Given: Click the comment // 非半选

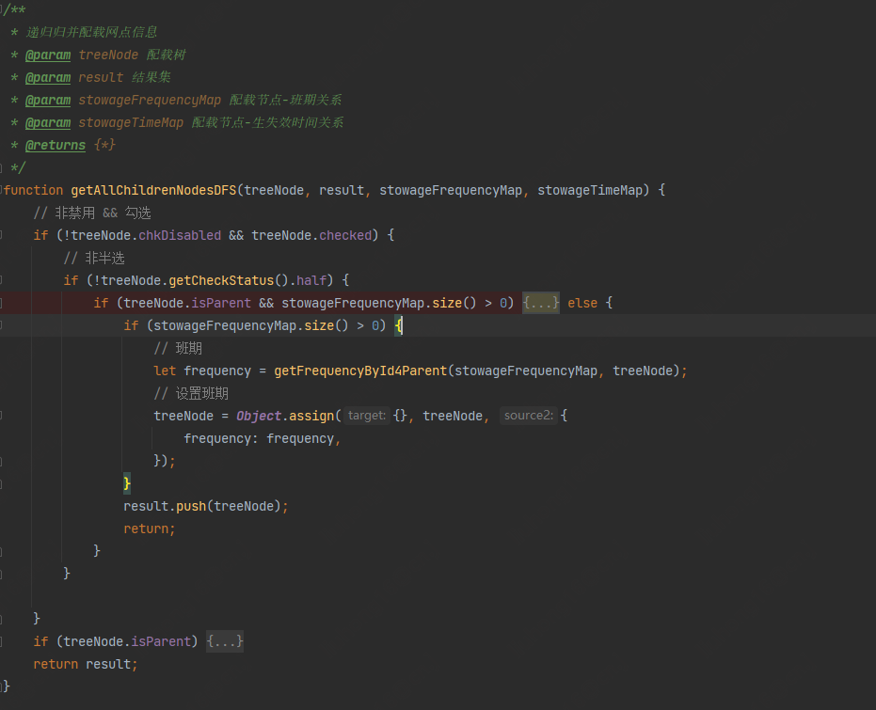Looking at the screenshot, I should [94, 258].
